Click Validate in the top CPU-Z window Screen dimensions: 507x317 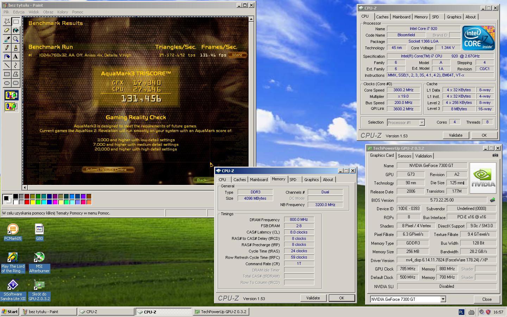point(456,135)
